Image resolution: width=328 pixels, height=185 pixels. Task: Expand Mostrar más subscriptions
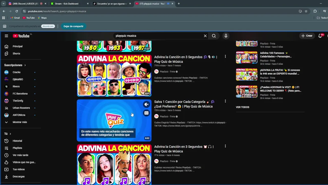click(x=20, y=122)
